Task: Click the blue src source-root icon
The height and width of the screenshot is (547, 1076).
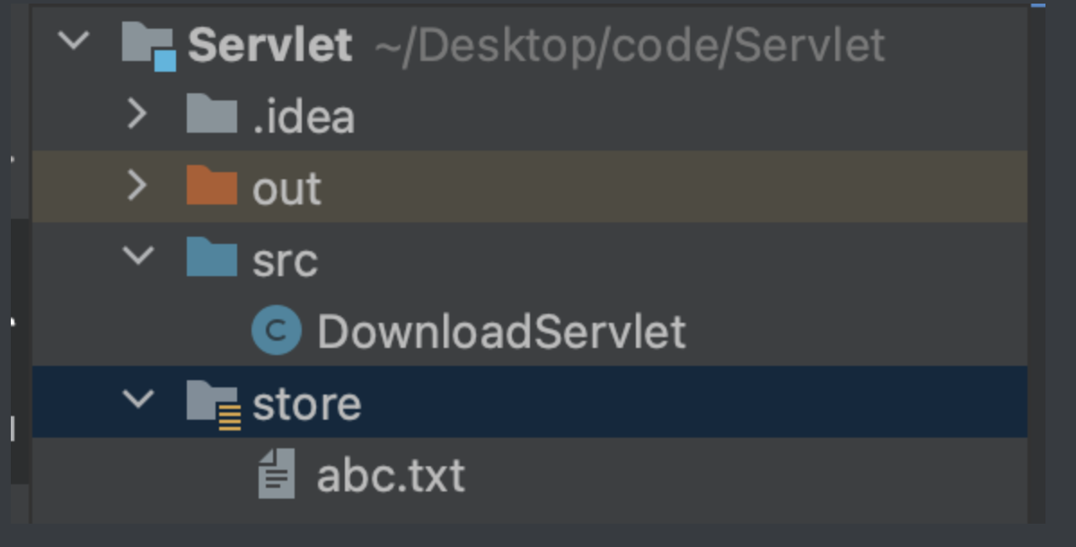Action: click(x=212, y=258)
